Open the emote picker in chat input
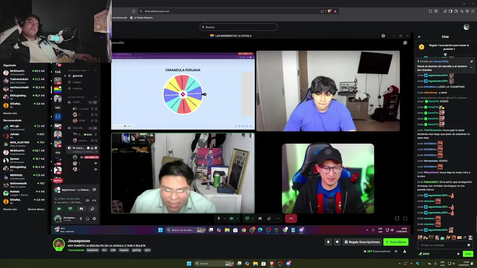 (x=469, y=245)
